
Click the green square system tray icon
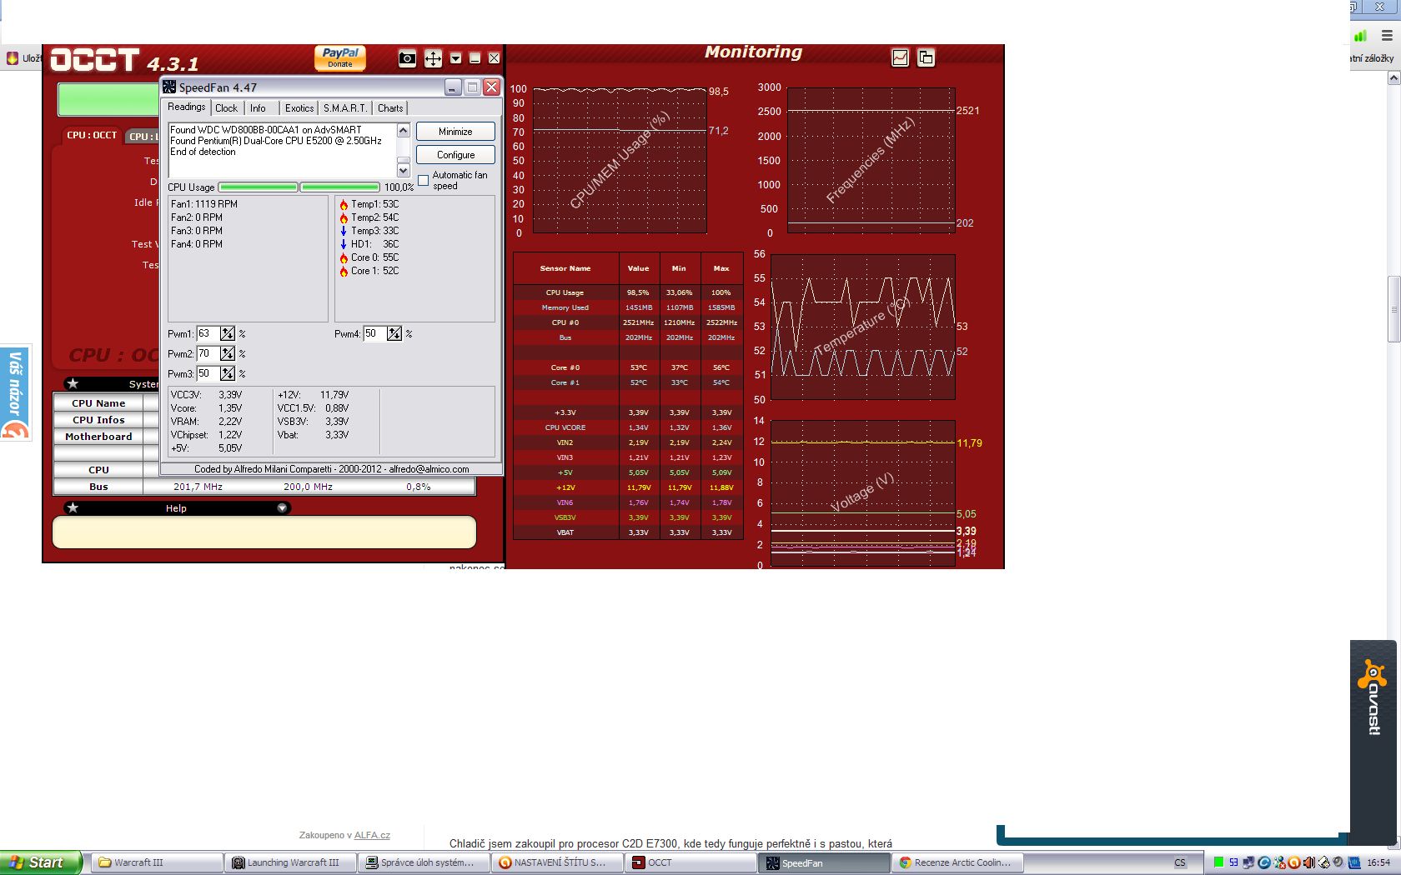(1218, 862)
